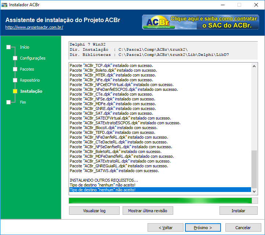Viewport: 265px width, 235px height.
Task: Select the ACBr_NFeDanfeRL.dpk log line
Action: [160, 137]
